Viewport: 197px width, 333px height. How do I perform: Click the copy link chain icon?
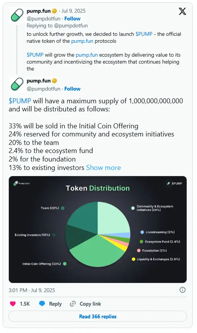pos(73,304)
